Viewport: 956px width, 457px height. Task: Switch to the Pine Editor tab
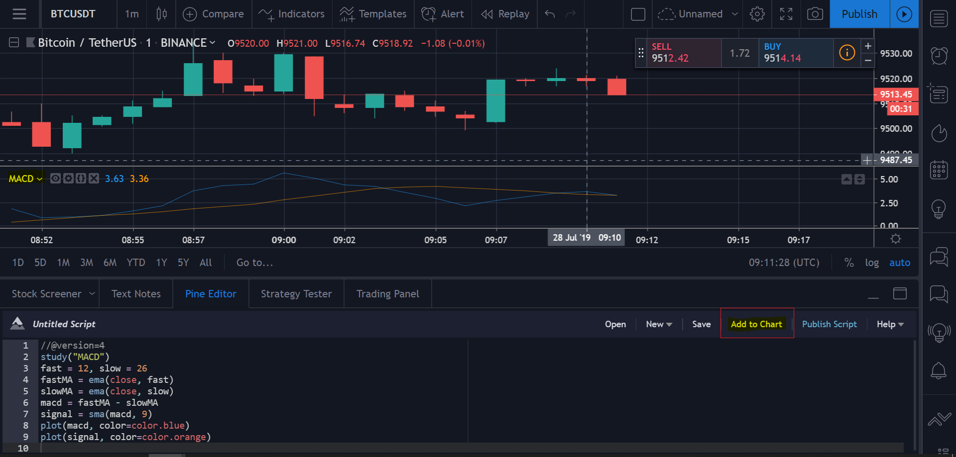[211, 294]
